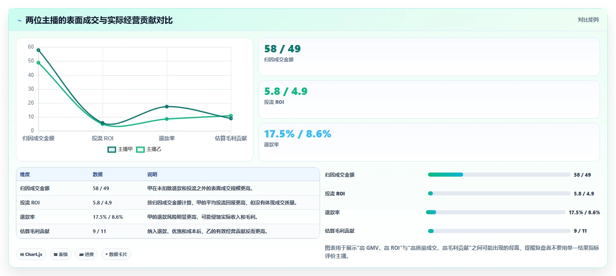Image resolution: width=616 pixels, height=276 pixels.
Task: Click the 归因成交金额 progress bar
Action: coord(499,175)
